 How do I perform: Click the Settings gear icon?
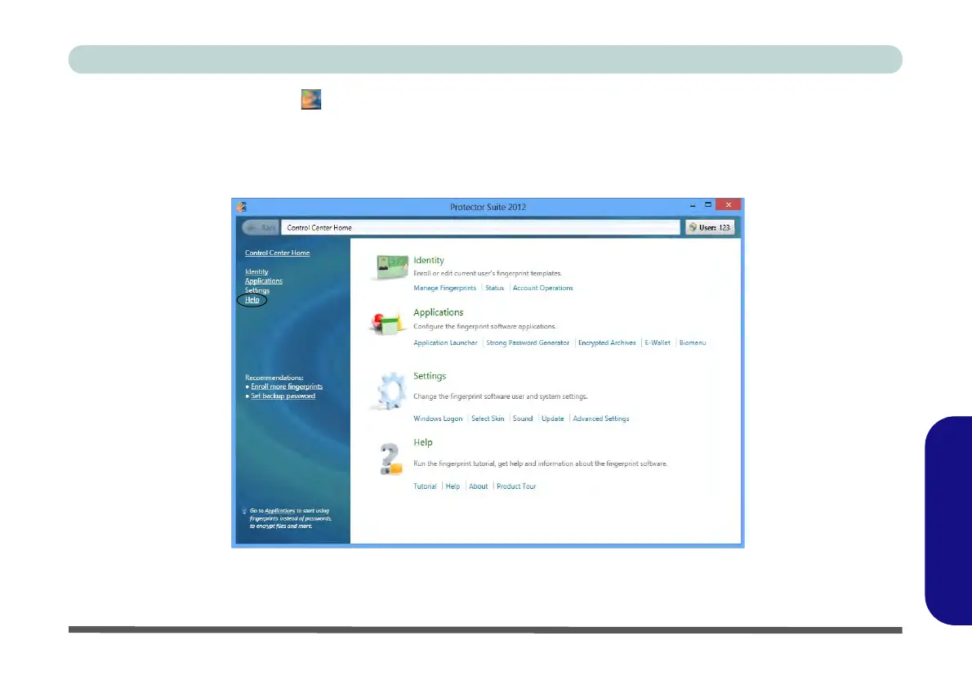pos(390,391)
